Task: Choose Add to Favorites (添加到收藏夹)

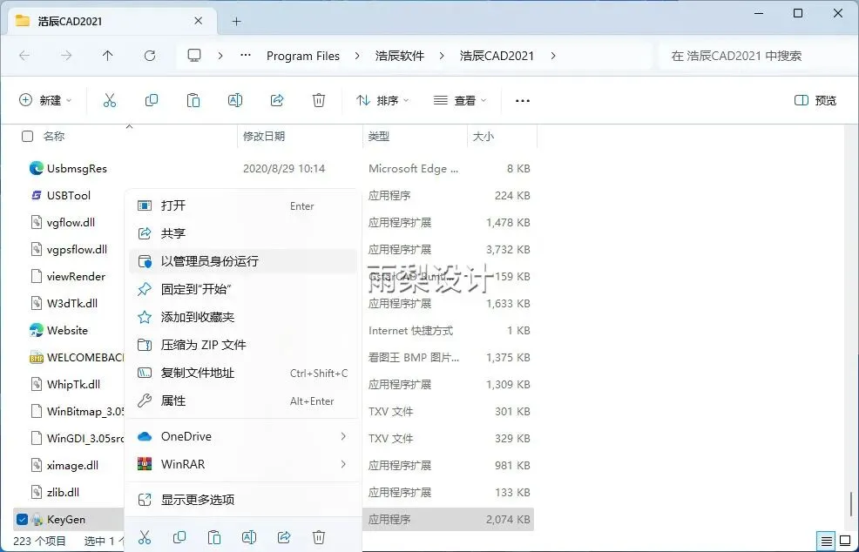Action: pos(243,317)
